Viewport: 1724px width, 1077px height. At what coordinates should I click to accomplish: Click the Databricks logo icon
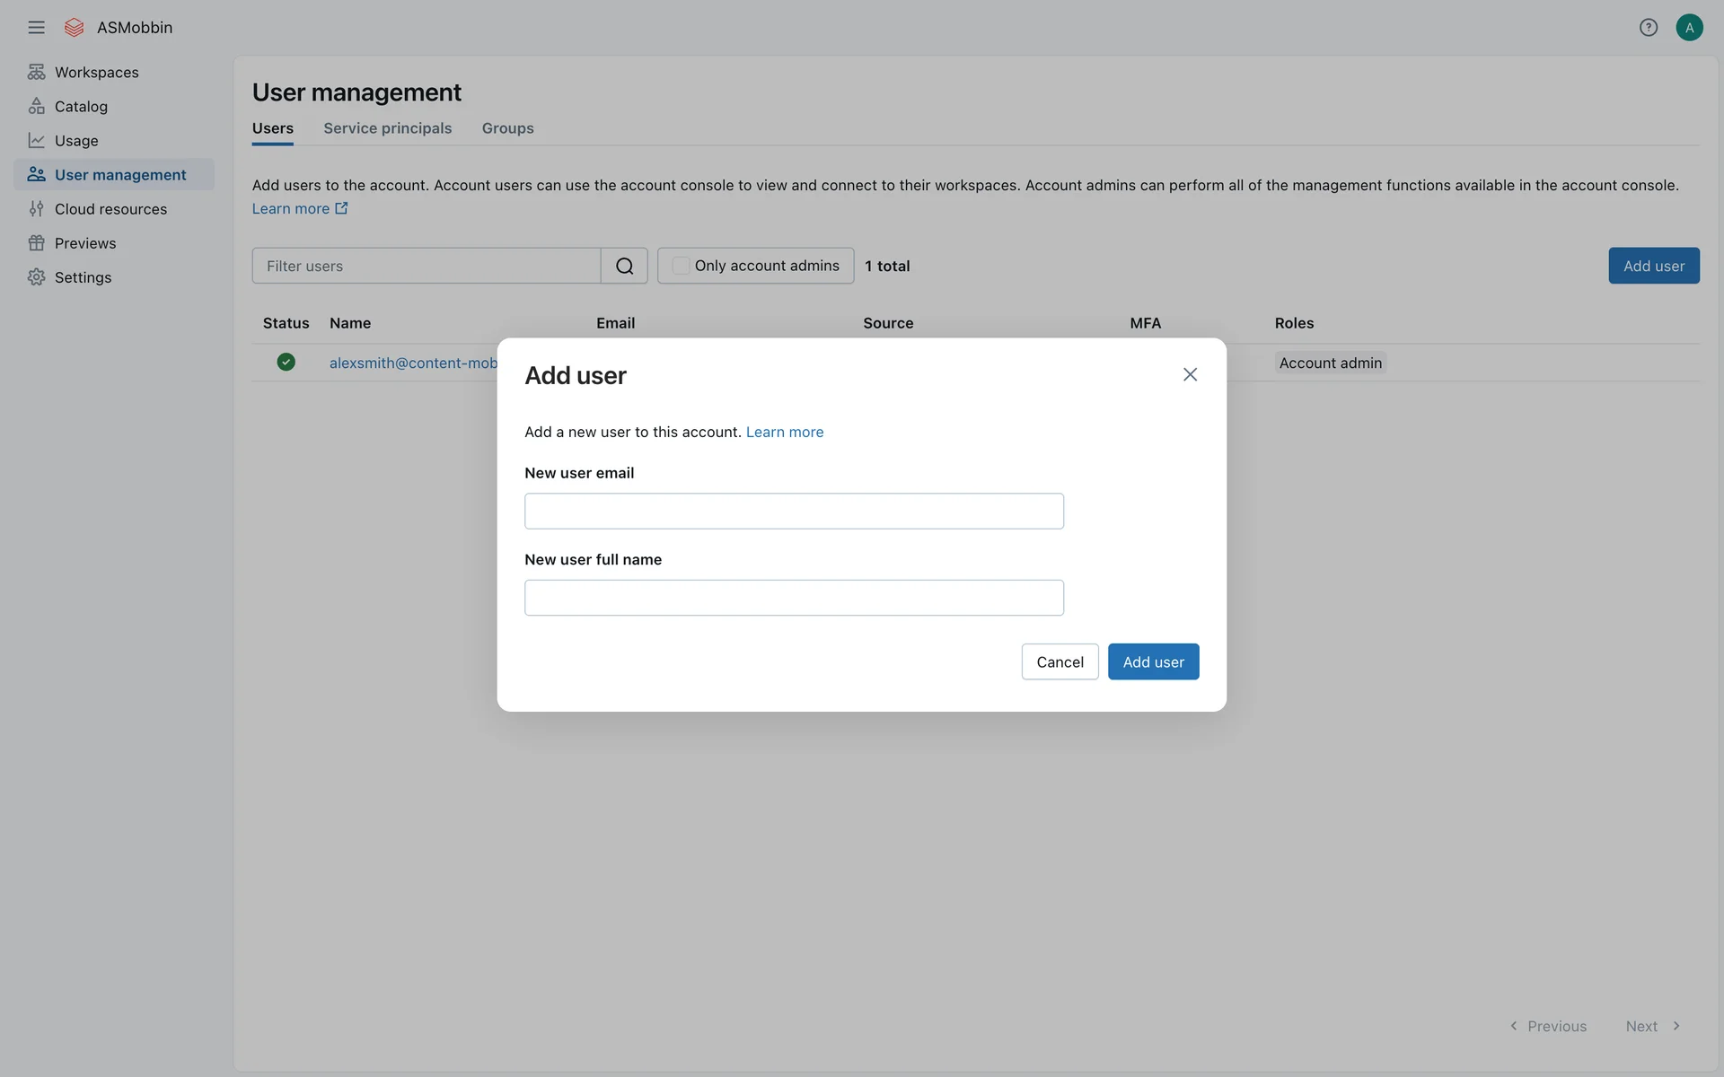point(75,27)
